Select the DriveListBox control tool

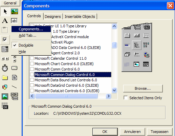coord(15,68)
